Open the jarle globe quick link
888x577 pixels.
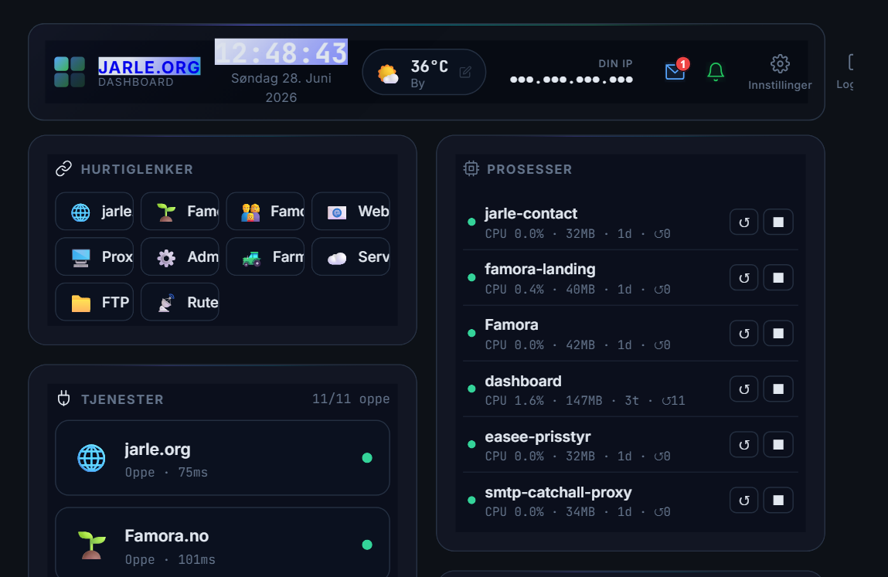click(x=94, y=211)
